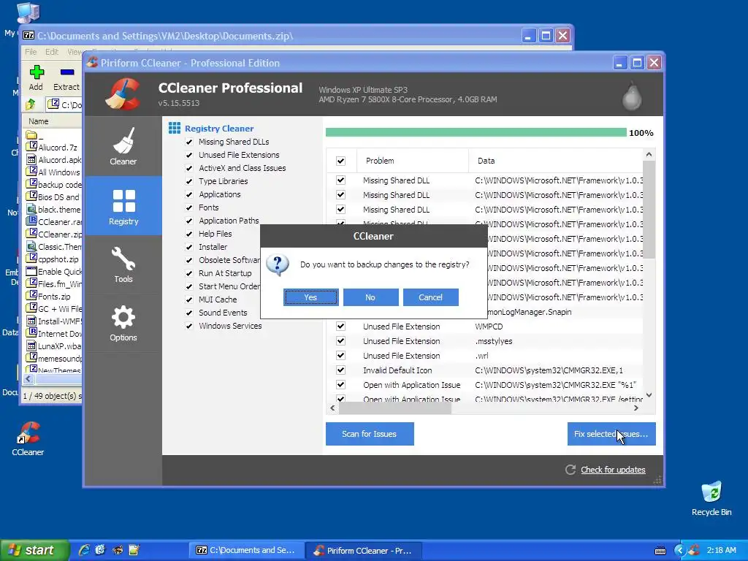Uncheck the WMPCD Unused File Extension row
Screen dimensions: 748x561
click(x=340, y=327)
